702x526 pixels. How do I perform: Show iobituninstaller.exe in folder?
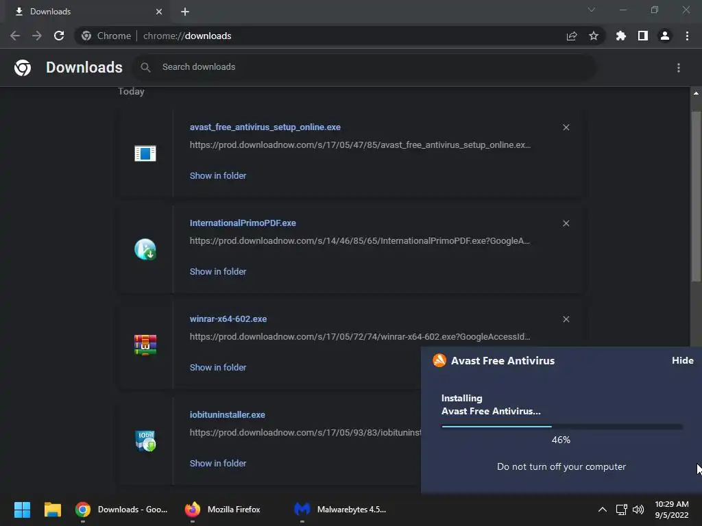(218, 464)
